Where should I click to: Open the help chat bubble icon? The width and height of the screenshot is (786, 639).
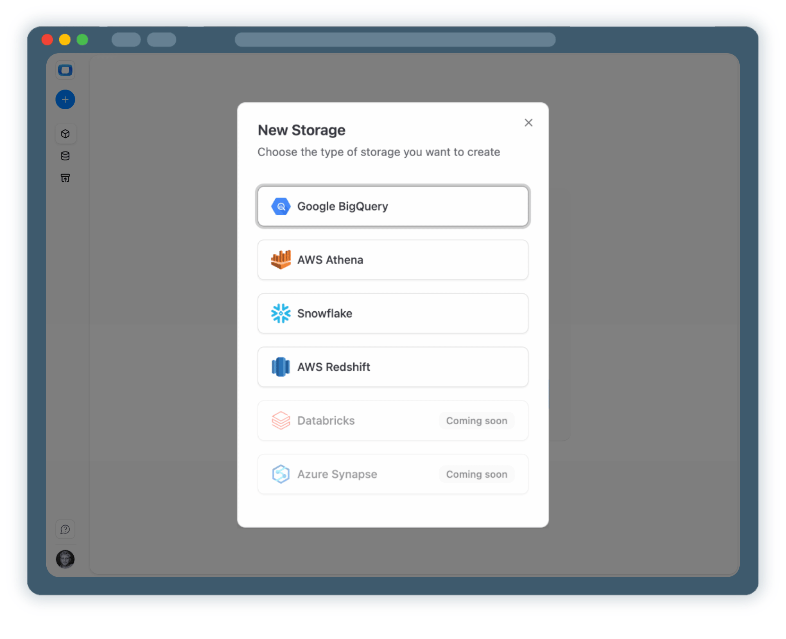65,529
